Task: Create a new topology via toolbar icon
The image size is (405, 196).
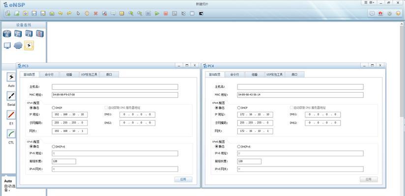Action: click(x=8, y=13)
